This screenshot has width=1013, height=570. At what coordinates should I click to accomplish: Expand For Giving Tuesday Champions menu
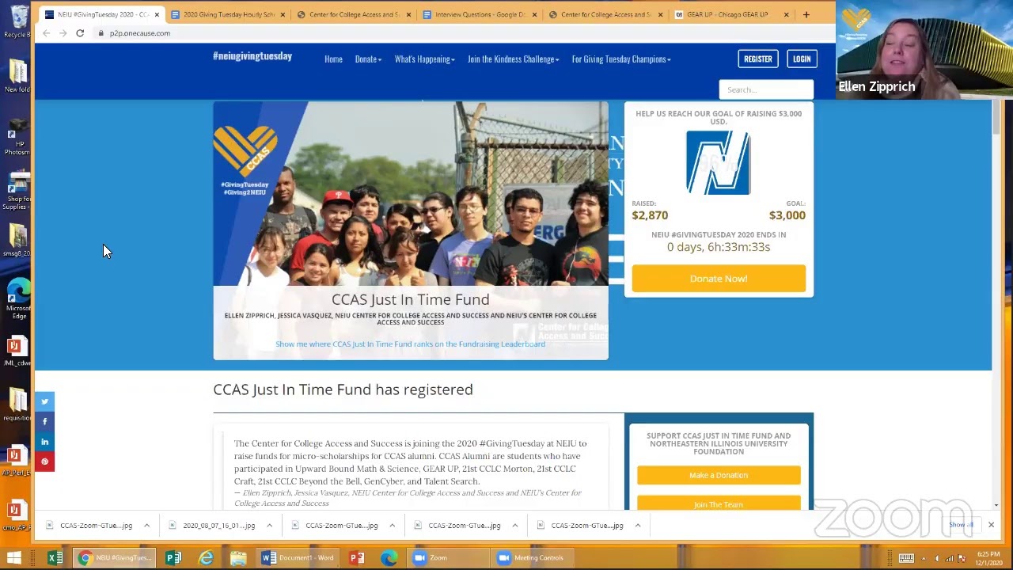click(621, 59)
